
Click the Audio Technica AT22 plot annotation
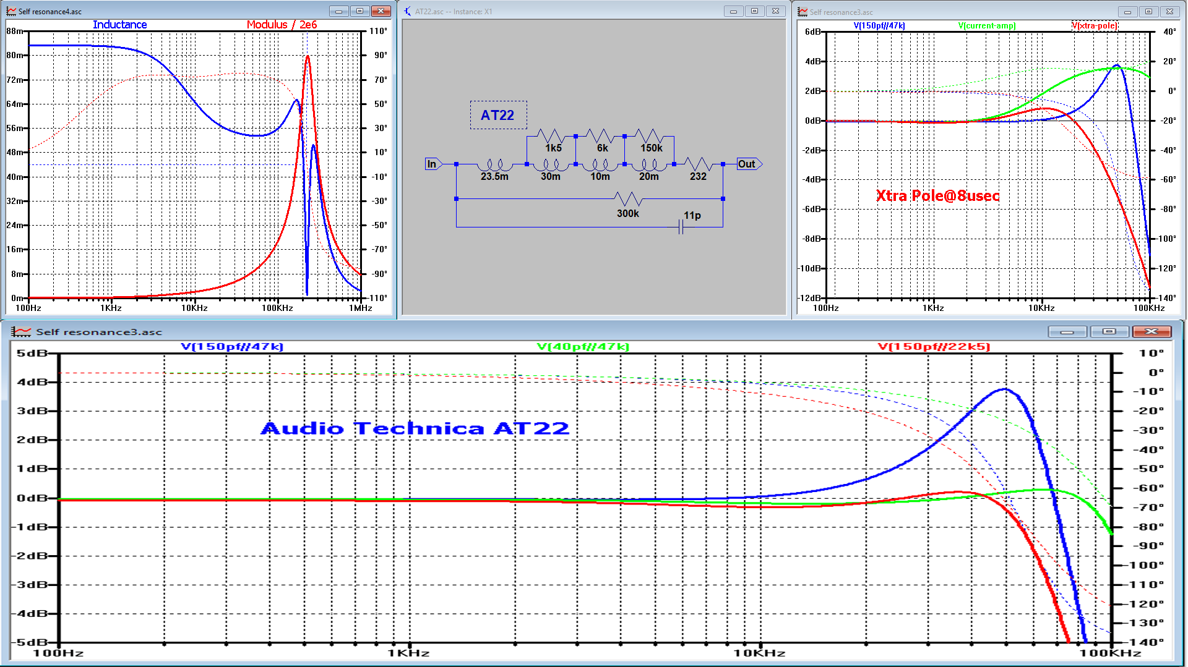[415, 428]
